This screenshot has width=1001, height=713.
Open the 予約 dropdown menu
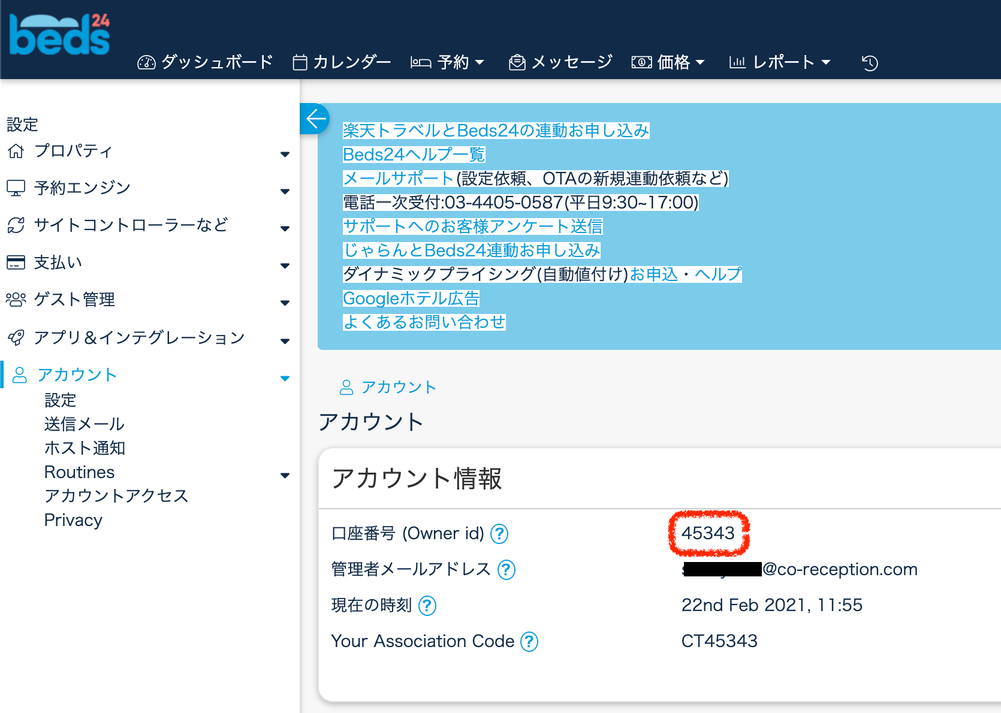447,62
